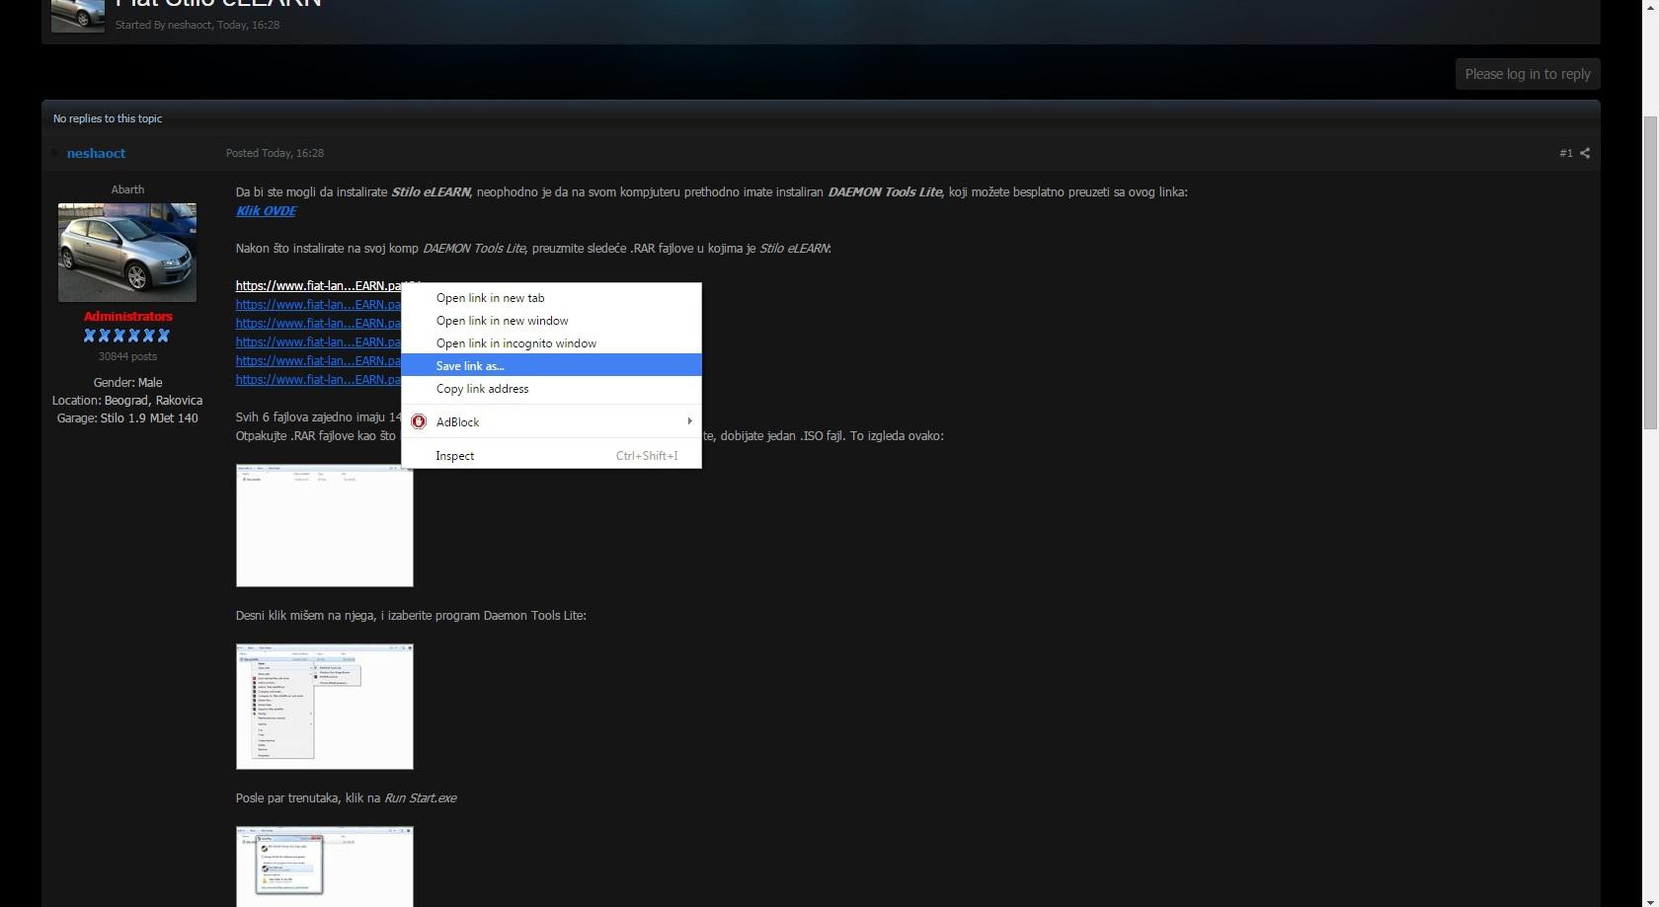Open the share icon beside post #1

pos(1585,153)
